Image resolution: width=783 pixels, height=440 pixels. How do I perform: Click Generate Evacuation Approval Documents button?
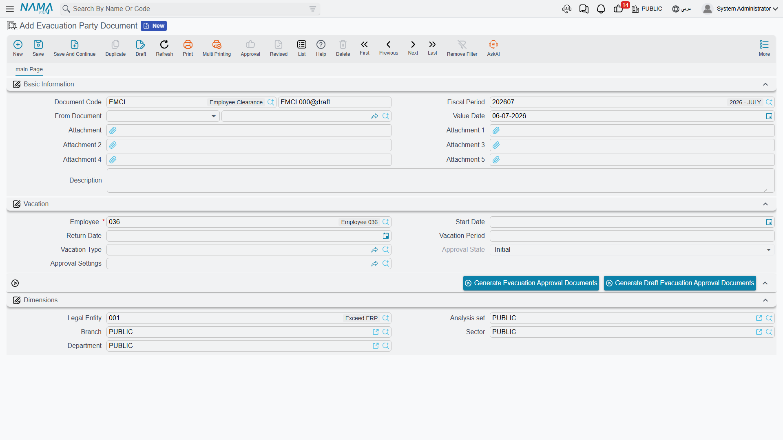(531, 283)
